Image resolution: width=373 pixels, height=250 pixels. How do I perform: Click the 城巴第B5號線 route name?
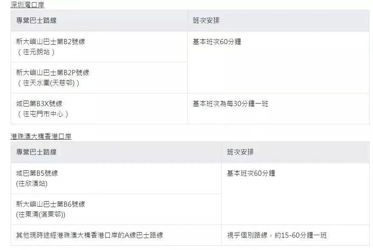[37, 173]
